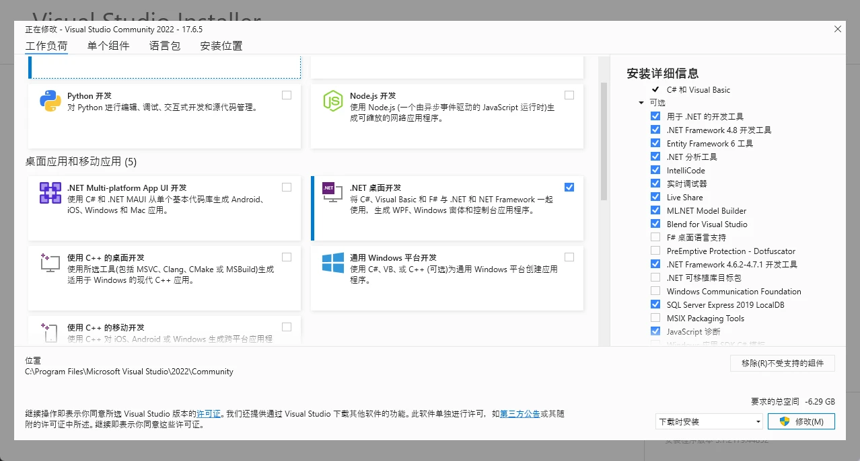
Task: Check Windows Communication Foundation component
Action: [x=655, y=291]
